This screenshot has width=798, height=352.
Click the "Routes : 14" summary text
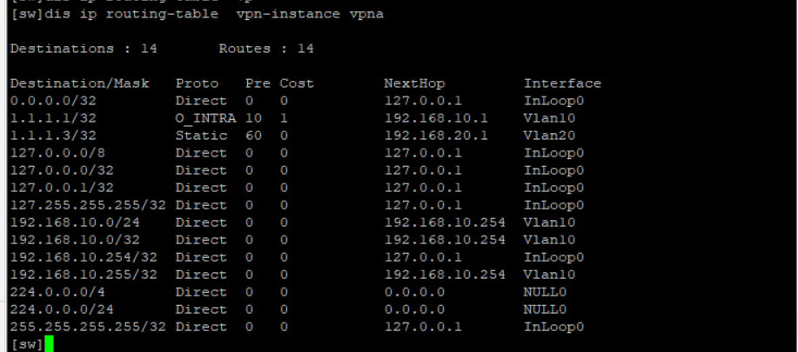[x=266, y=50]
